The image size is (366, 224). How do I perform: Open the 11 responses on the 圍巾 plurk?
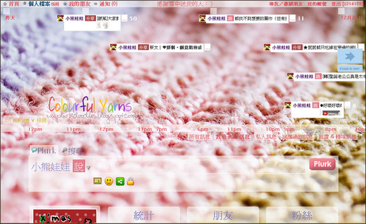click(x=301, y=19)
